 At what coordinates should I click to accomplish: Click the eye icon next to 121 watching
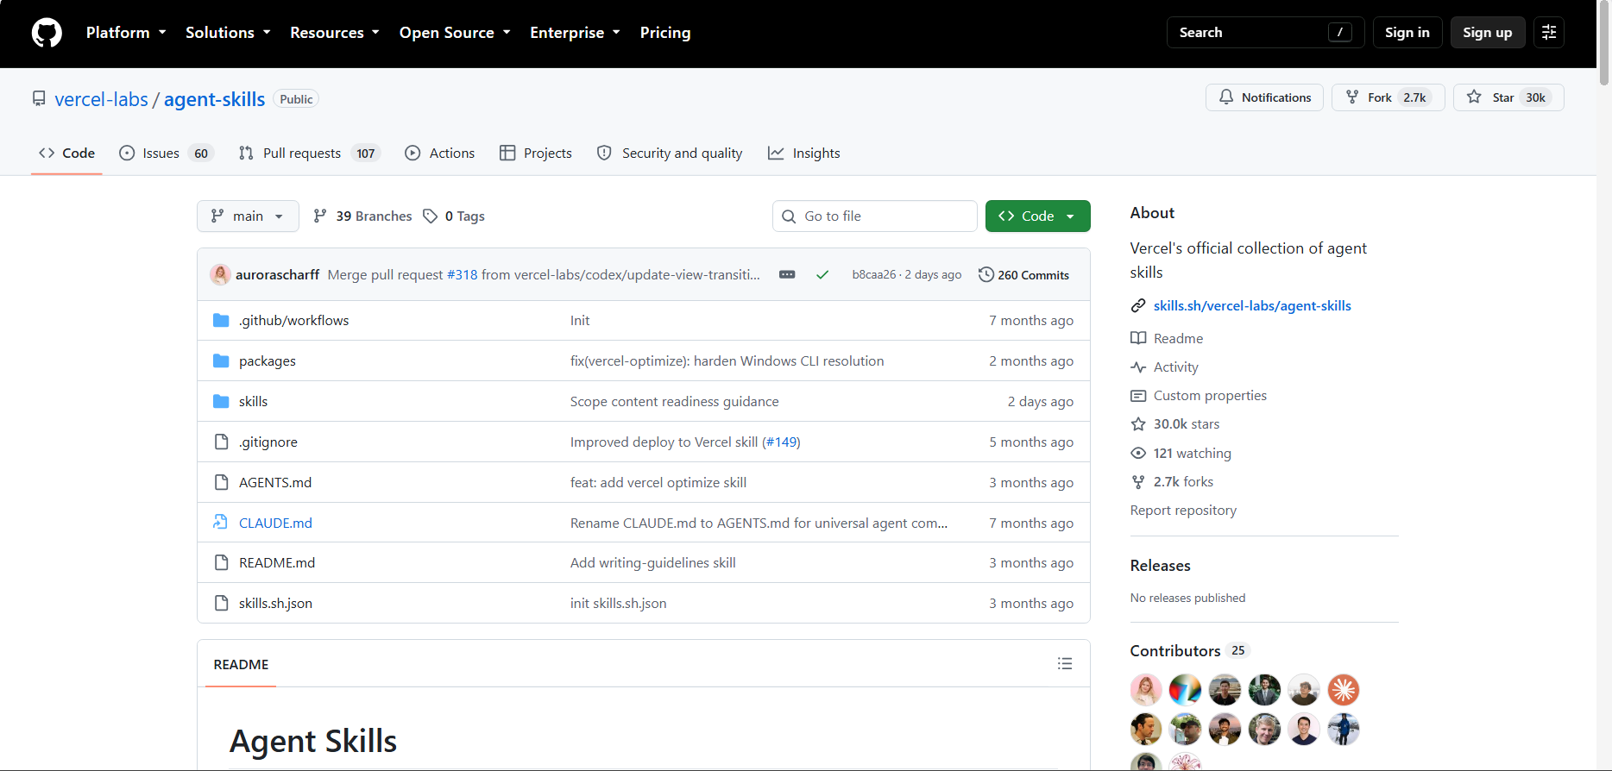(1138, 454)
